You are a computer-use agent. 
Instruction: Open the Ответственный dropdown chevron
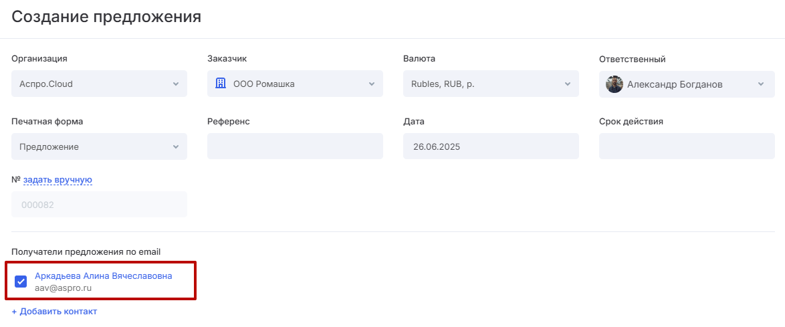pos(761,84)
